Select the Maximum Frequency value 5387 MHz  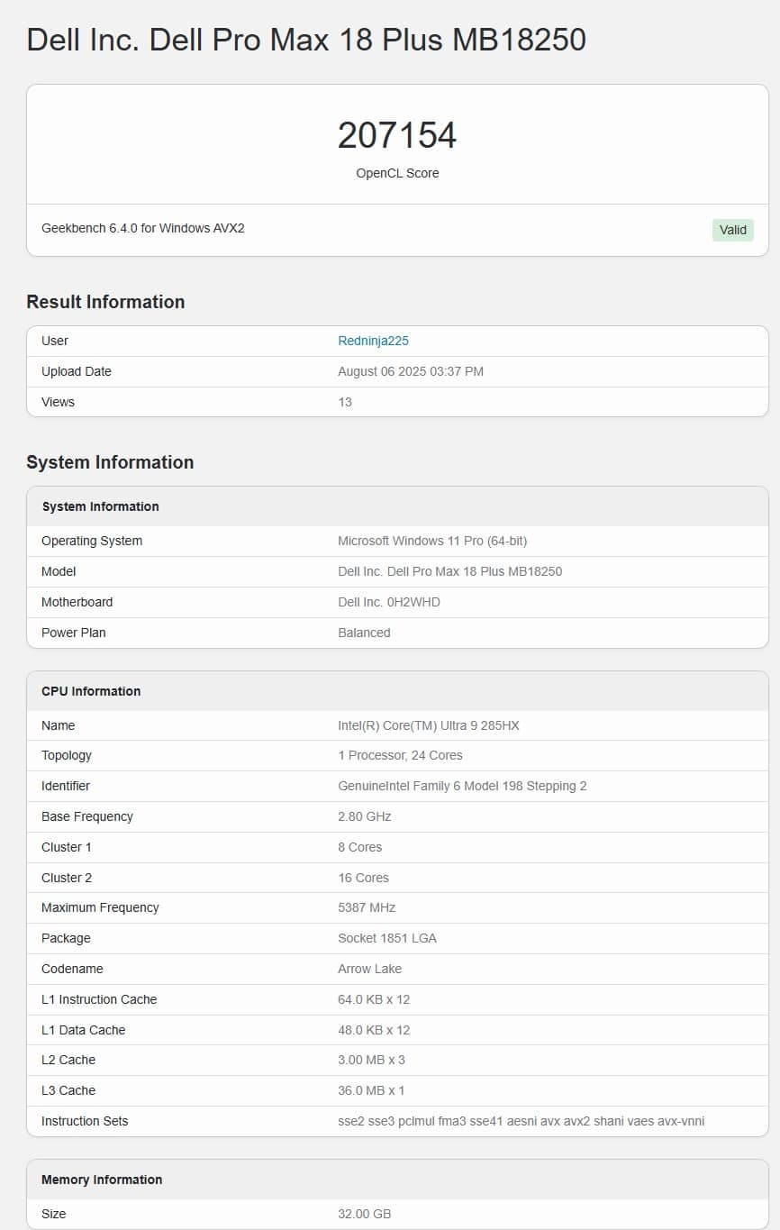click(x=367, y=907)
